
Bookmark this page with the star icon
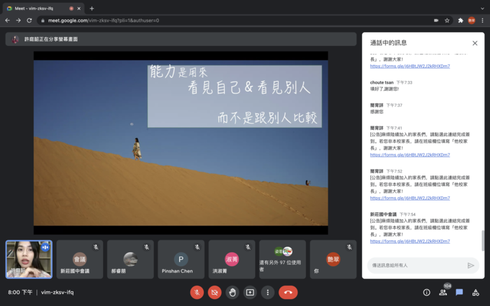447,20
